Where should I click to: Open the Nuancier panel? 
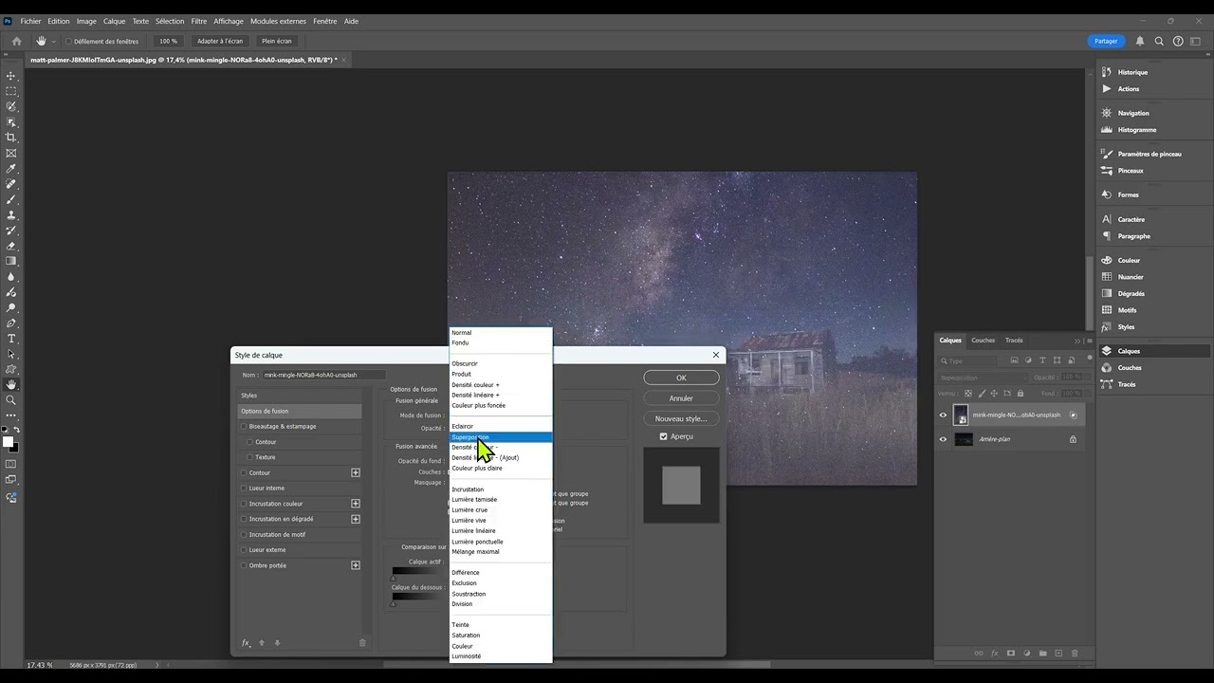(x=1130, y=277)
